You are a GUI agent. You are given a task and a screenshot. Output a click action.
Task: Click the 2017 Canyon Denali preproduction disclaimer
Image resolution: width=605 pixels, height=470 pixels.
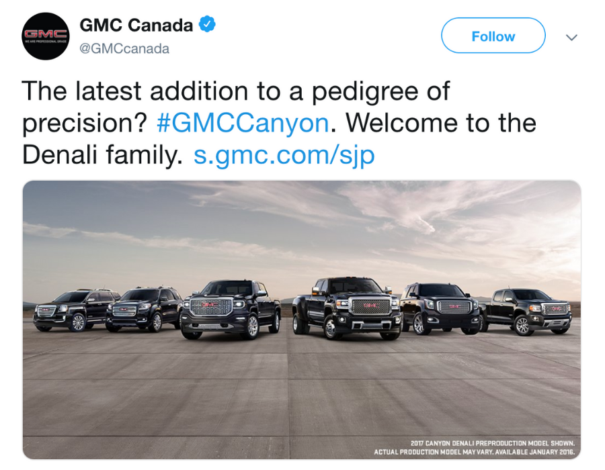pyautogui.click(x=474, y=448)
